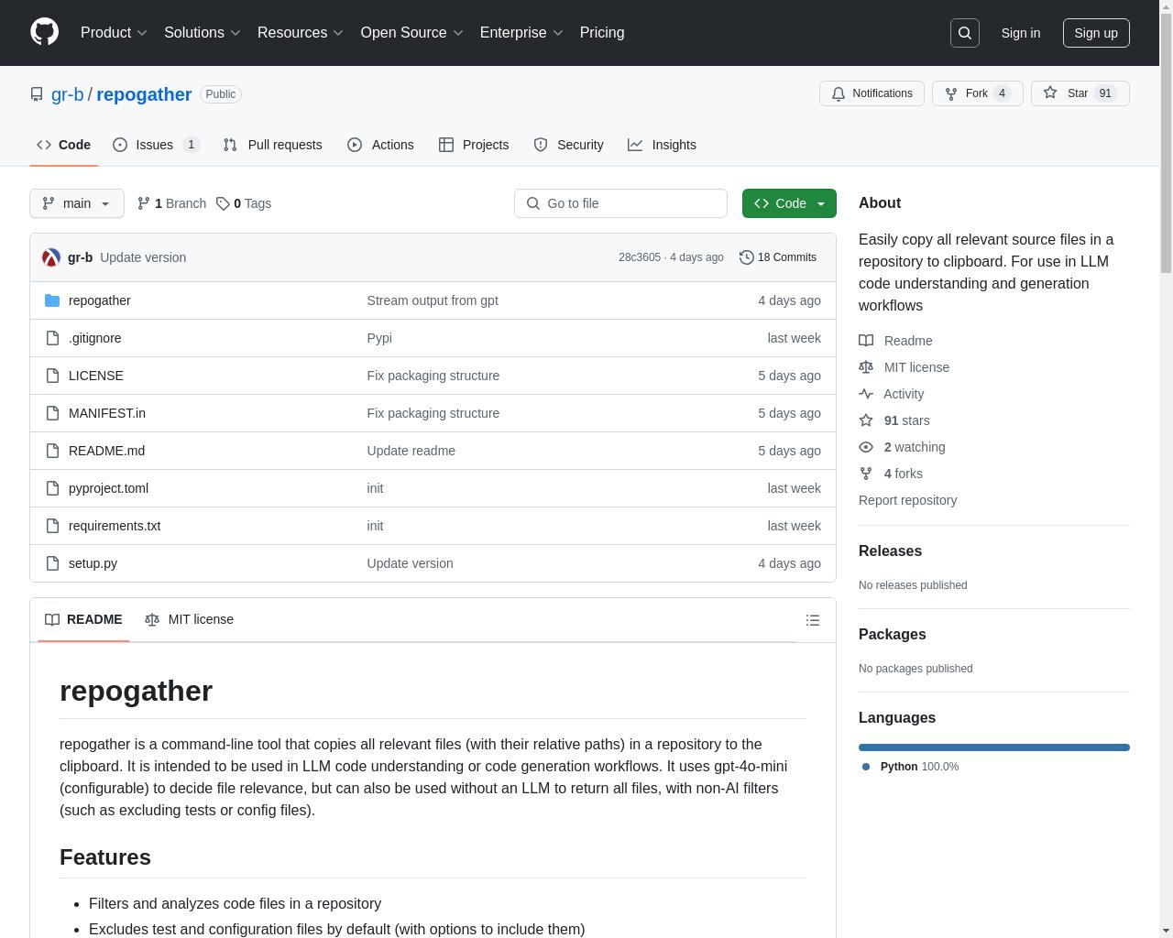Screen dimensions: 1173x938
Task: Switch to the Code tab
Action: pos(63,145)
